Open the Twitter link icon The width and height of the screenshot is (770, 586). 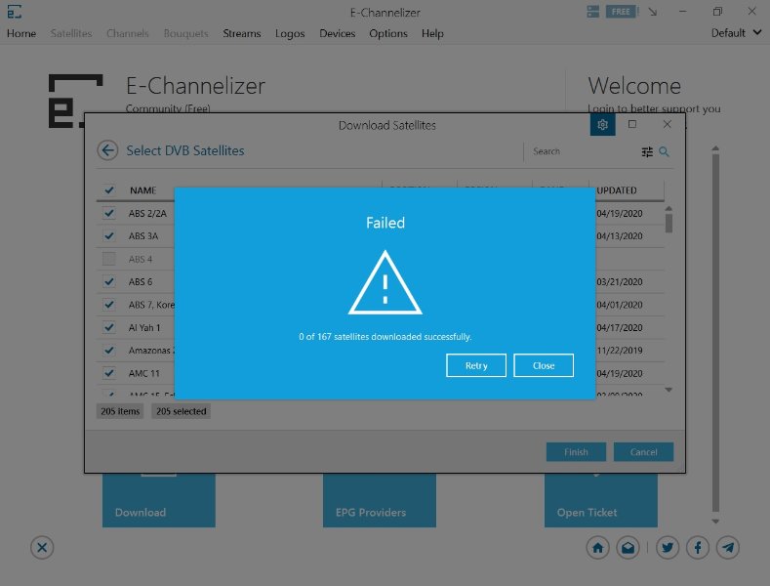(668, 548)
